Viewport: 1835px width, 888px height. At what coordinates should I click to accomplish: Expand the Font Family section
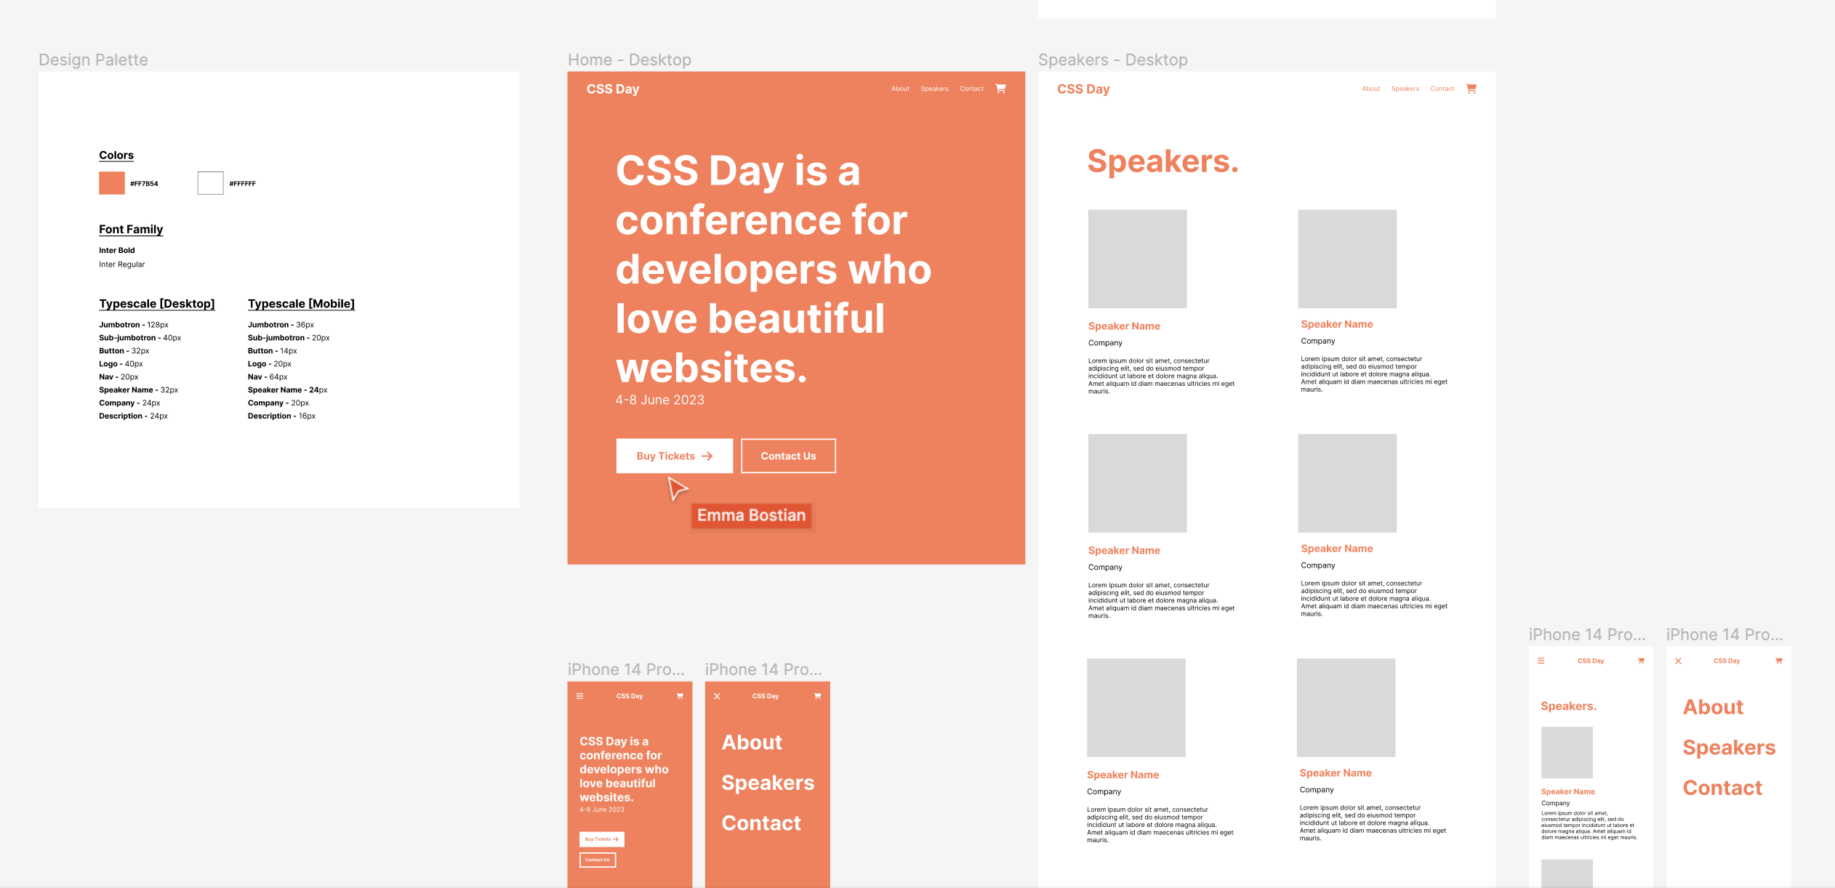click(132, 230)
